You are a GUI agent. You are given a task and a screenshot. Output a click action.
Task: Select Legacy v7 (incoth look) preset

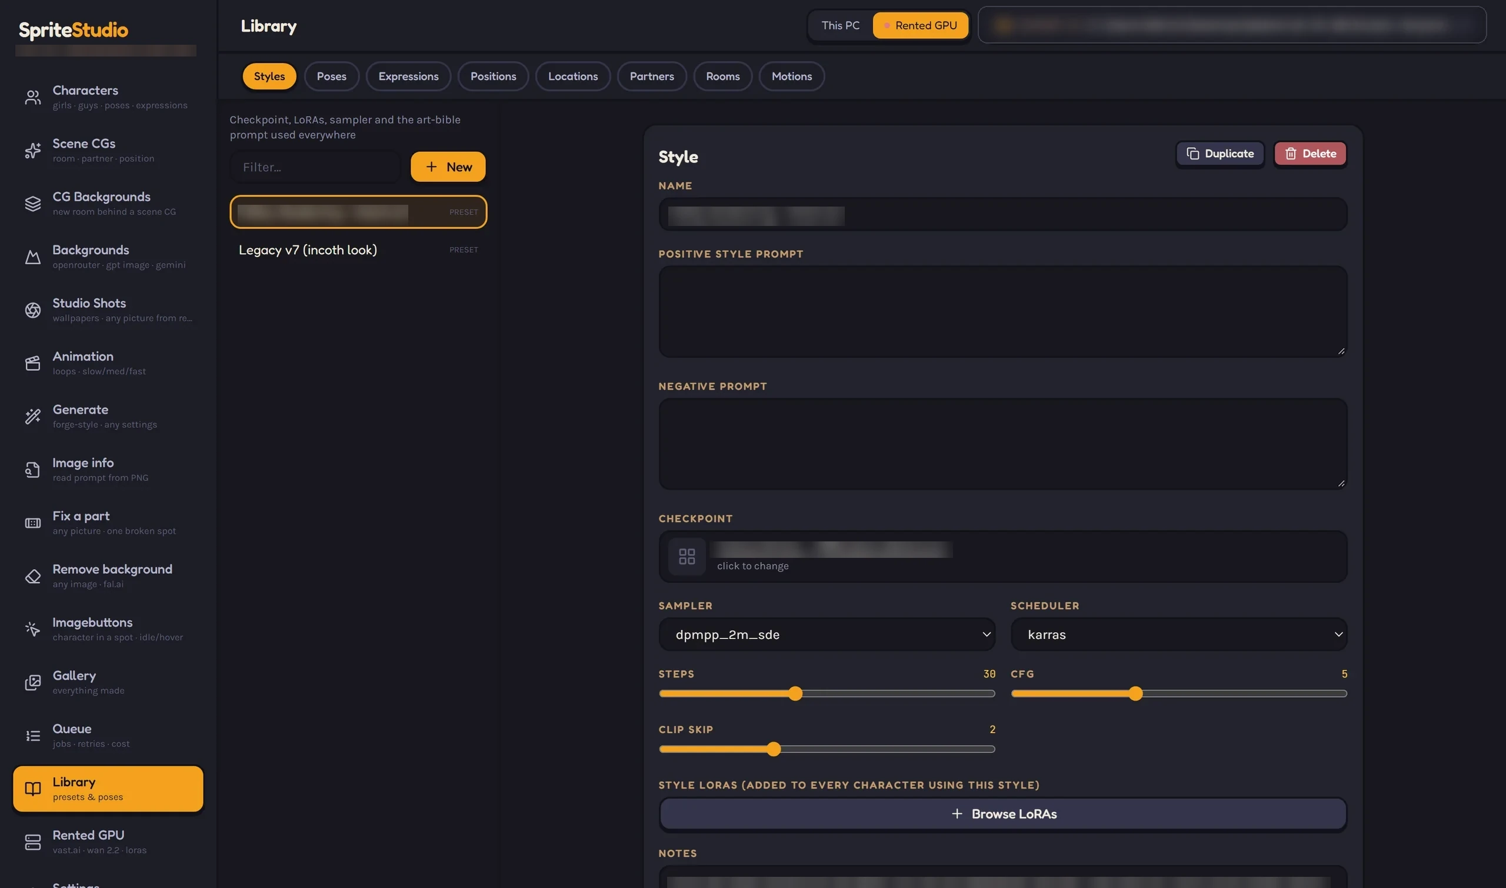coord(358,250)
